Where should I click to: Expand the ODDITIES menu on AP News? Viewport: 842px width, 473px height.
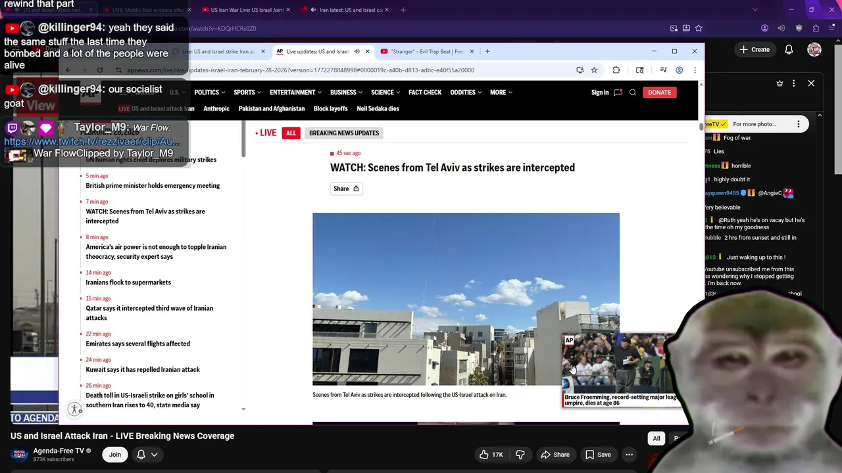click(x=466, y=93)
